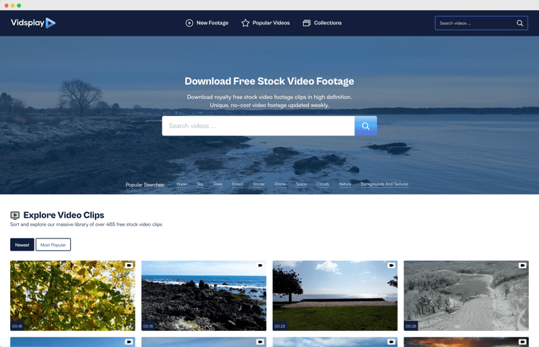Click camera icon on snowy landscape thumbnail

tap(522, 265)
